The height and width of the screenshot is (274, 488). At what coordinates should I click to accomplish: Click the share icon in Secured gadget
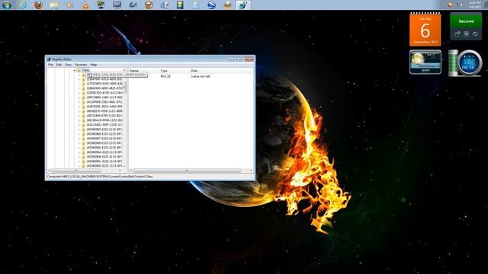point(457,33)
